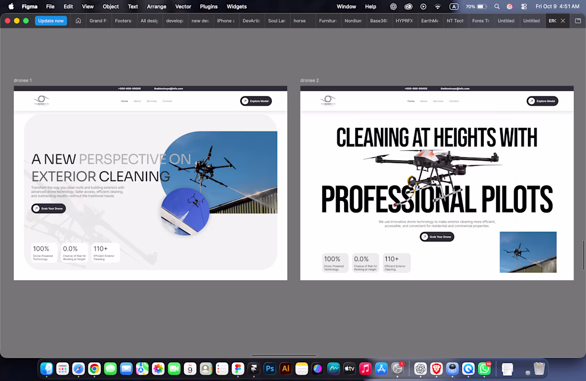The height and width of the screenshot is (381, 586).
Task: Open Google Chrome from the dock
Action: 94,369
